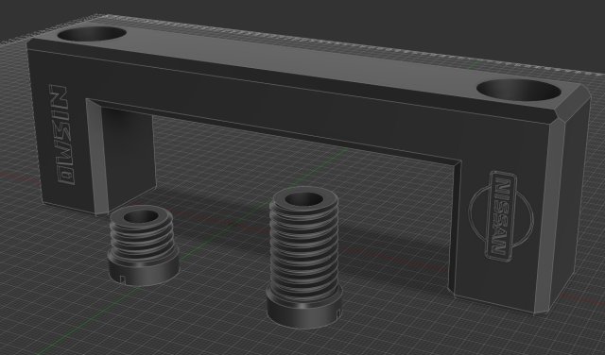This screenshot has height=355, width=605.
Task: Select the notch on the tall insert's base
Action: coord(338,313)
